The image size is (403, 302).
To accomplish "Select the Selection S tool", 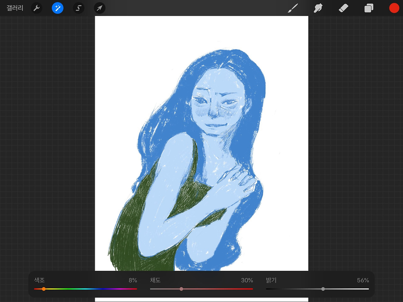I will click(79, 8).
